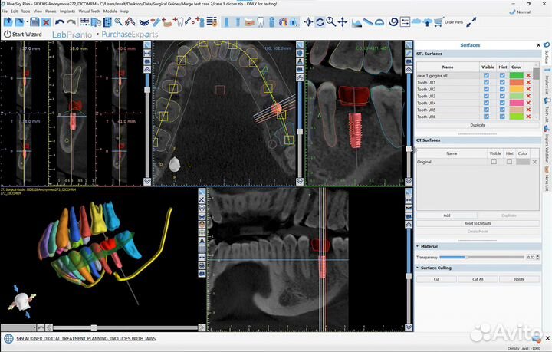Open the Implants menu
This screenshot has height=352, width=552.
(x=67, y=12)
